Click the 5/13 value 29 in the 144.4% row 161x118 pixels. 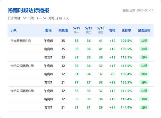click(x=101, y=107)
